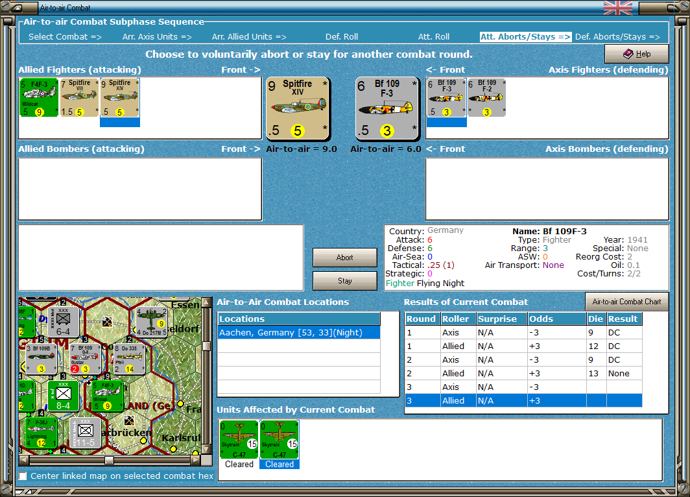Open the Air-to-air Combat Chart
Screen dimensions: 690x497
click(x=626, y=302)
